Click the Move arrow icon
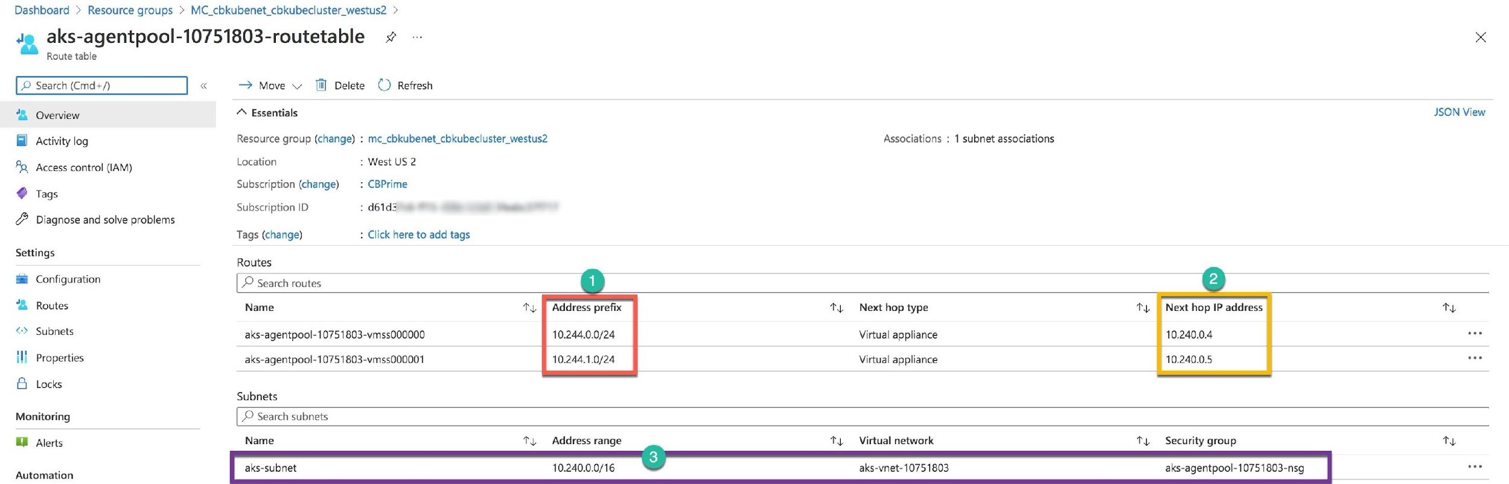1509x484 pixels. pyautogui.click(x=245, y=85)
